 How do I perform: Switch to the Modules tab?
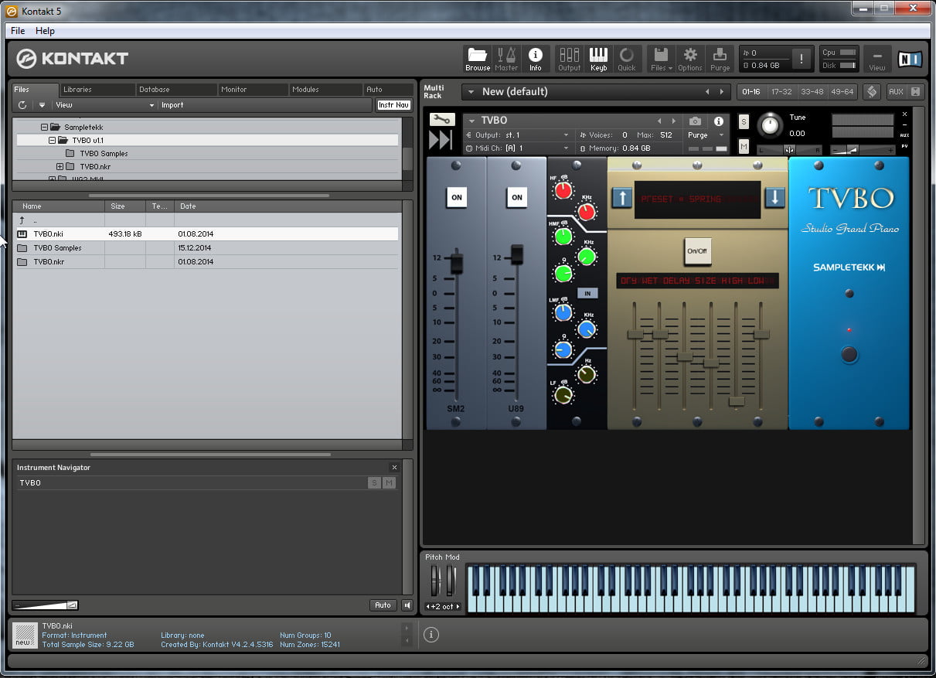(x=325, y=90)
